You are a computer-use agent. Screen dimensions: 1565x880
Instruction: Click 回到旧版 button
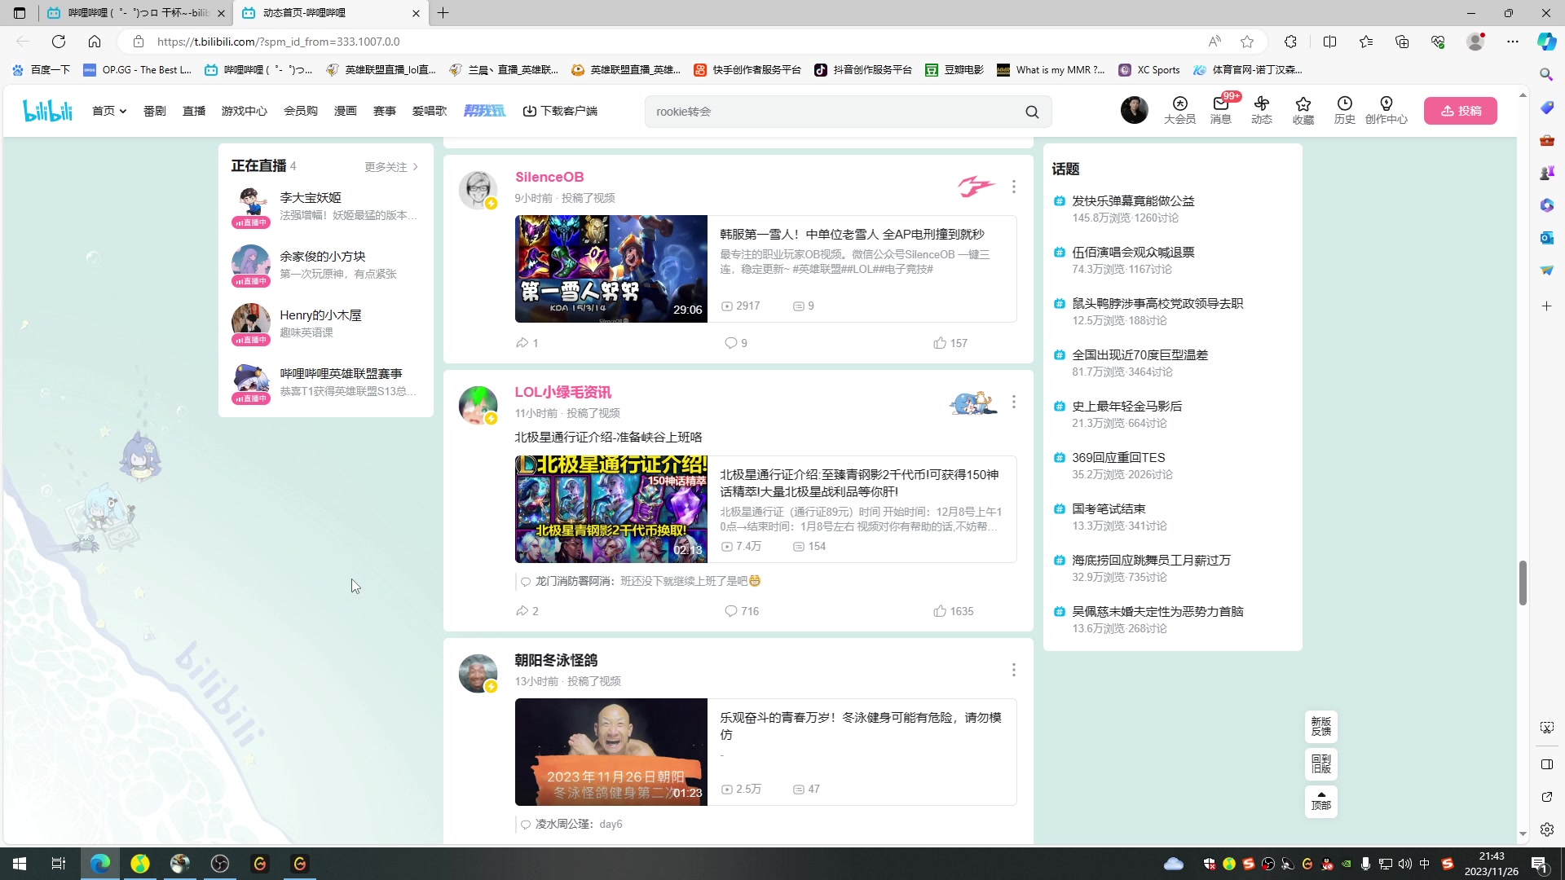[x=1321, y=764]
